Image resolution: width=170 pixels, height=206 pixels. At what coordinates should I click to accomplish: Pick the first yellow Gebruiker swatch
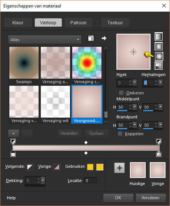(x=90, y=167)
